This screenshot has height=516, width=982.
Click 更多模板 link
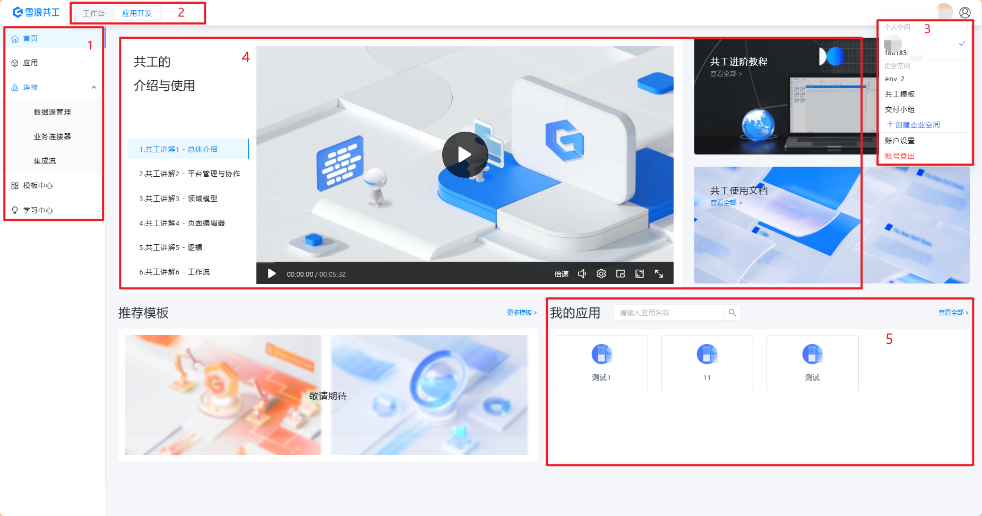522,313
